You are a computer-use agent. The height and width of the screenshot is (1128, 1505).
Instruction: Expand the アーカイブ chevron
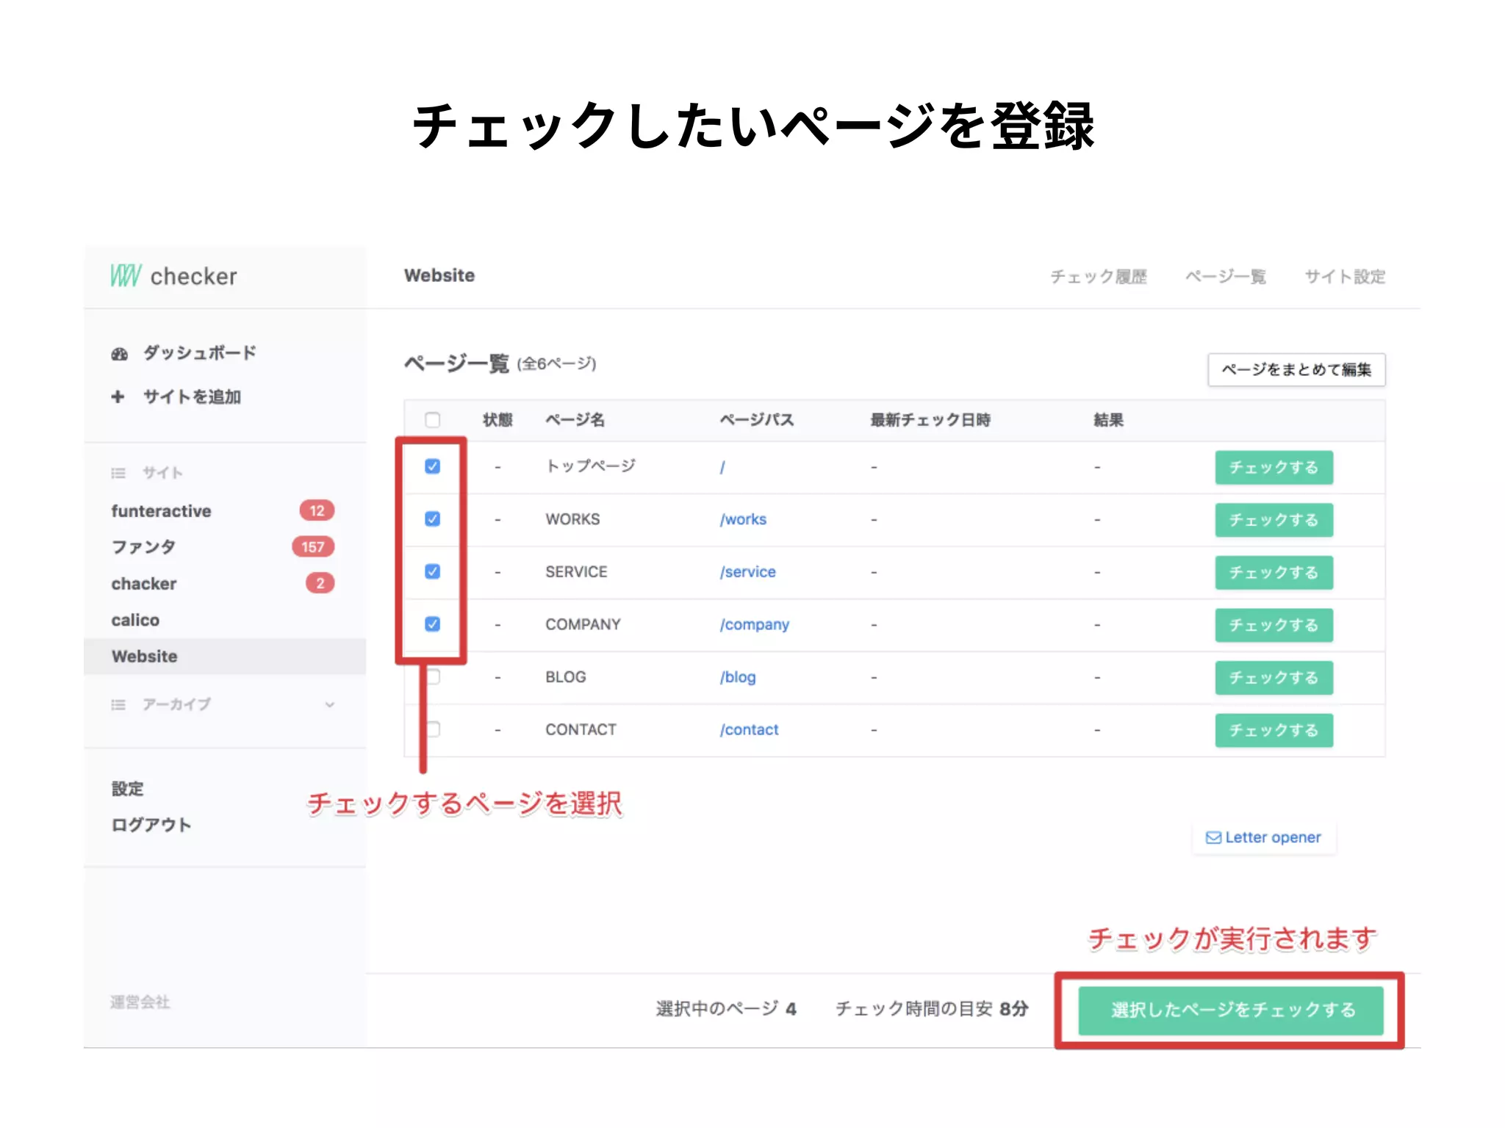329,705
